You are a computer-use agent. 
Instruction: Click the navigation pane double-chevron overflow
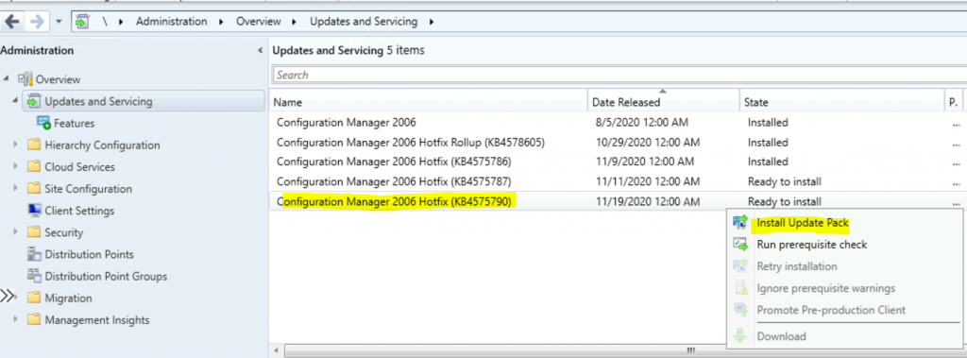7,297
